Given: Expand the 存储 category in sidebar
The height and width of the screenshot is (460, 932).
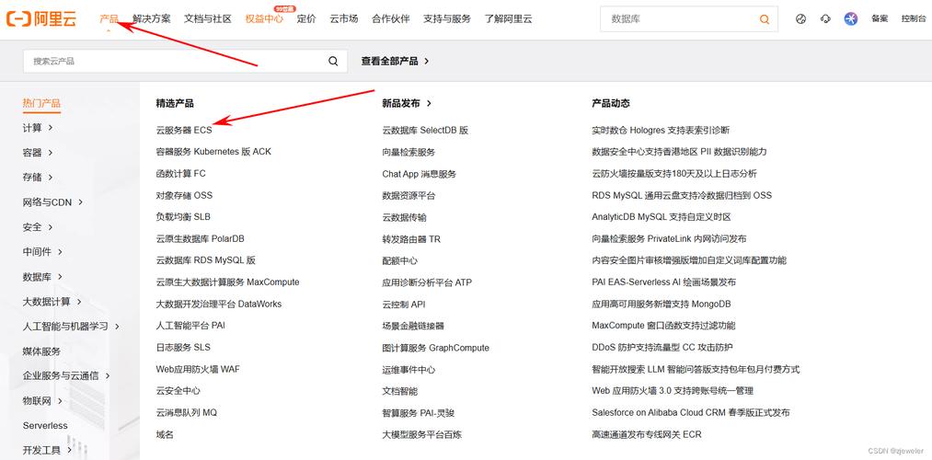Looking at the screenshot, I should click(38, 178).
